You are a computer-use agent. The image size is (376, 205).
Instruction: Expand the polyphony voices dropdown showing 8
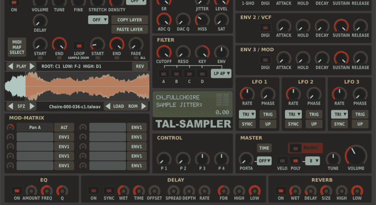pyautogui.click(x=312, y=160)
